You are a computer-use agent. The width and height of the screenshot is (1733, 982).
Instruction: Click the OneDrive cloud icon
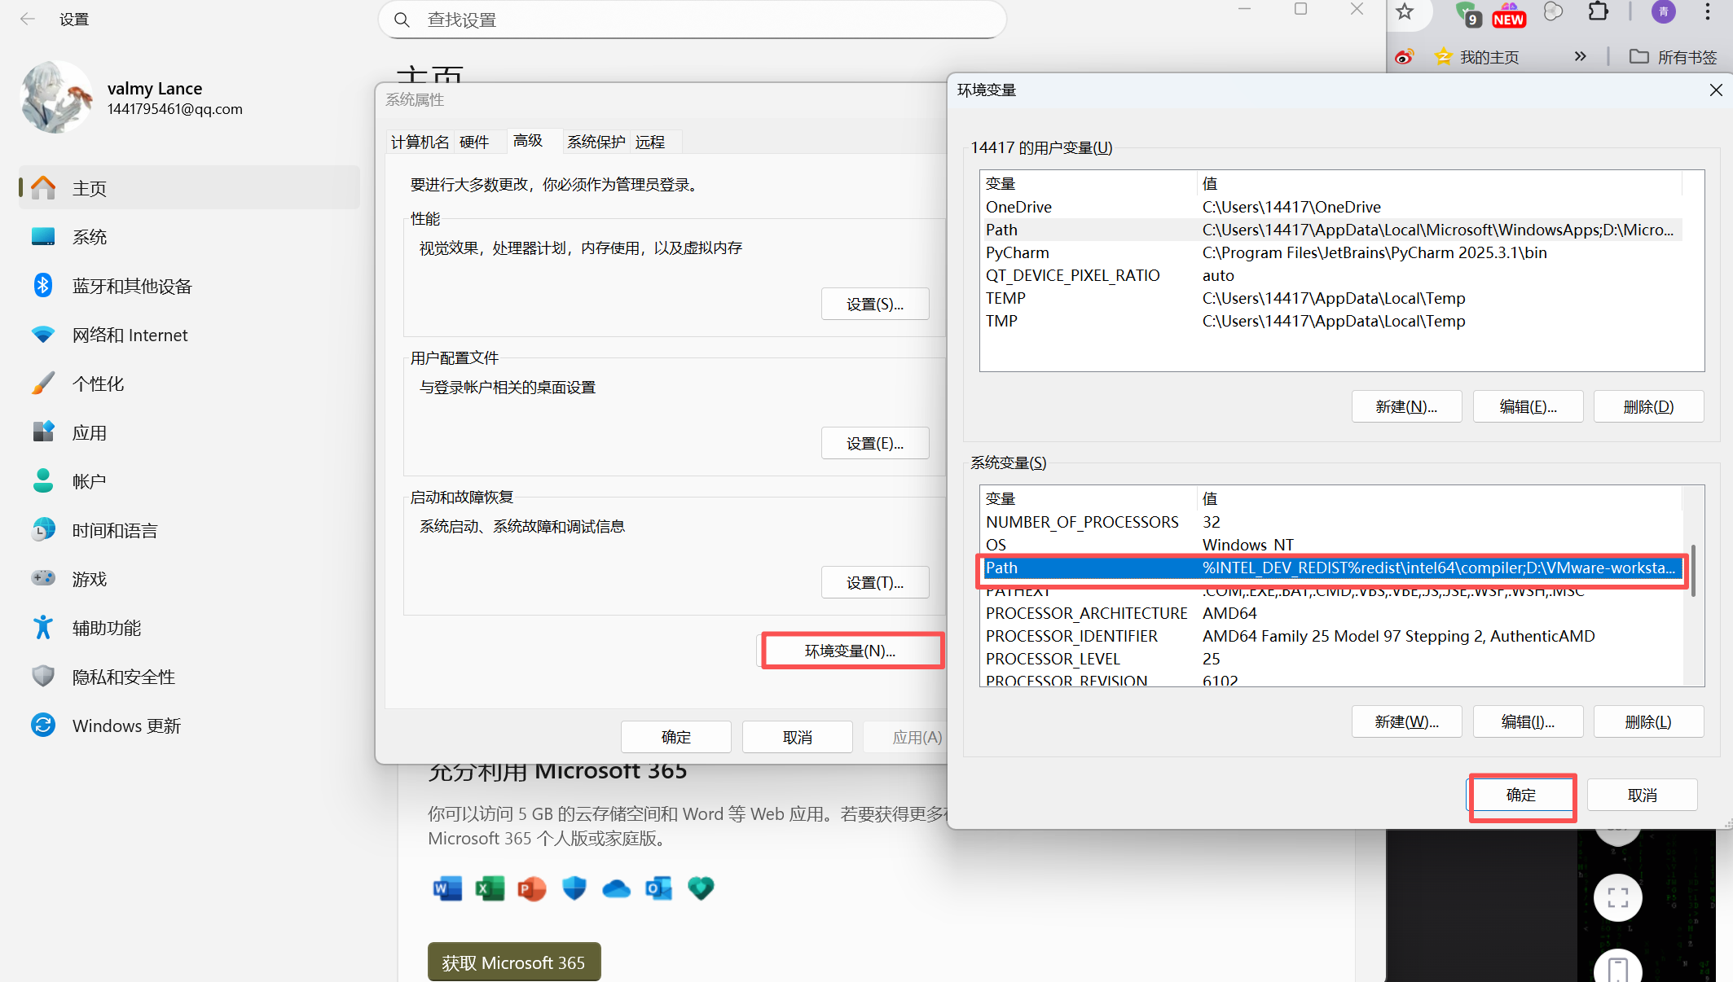(616, 888)
